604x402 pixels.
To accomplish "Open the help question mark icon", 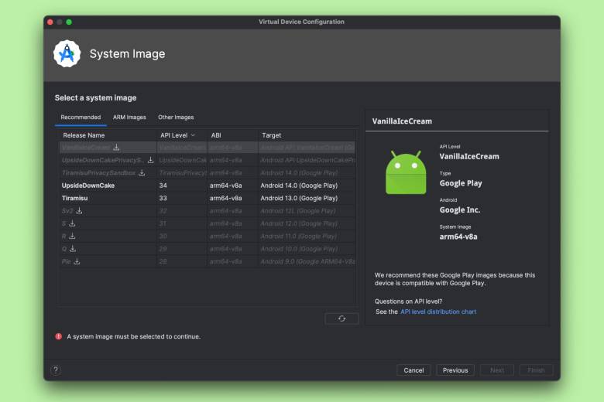I will tap(56, 370).
